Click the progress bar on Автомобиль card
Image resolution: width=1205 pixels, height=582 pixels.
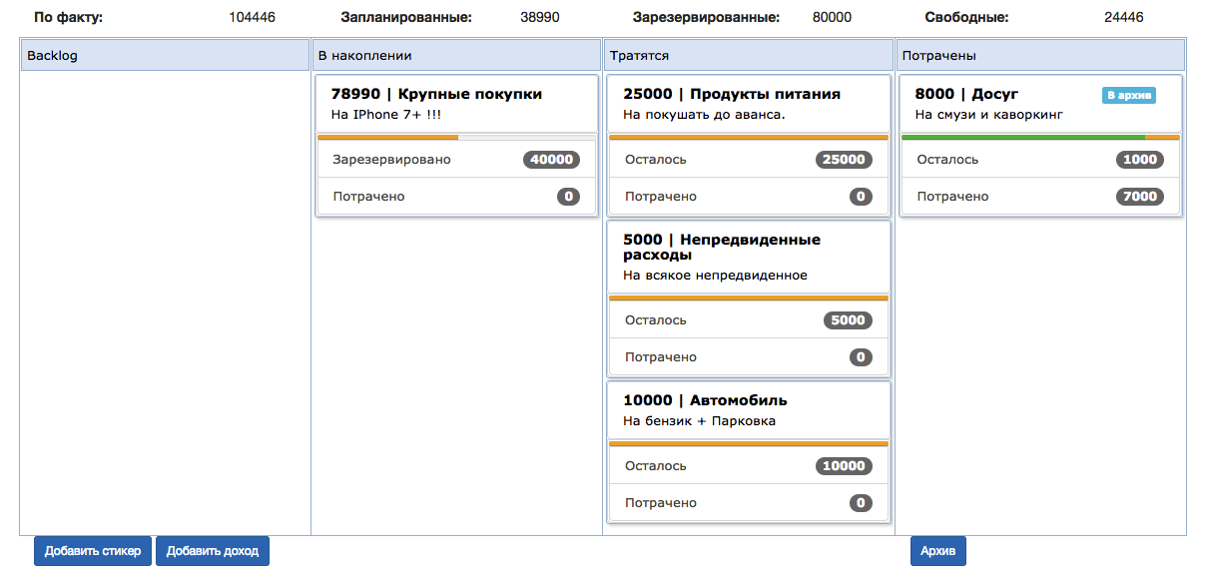[x=749, y=443]
